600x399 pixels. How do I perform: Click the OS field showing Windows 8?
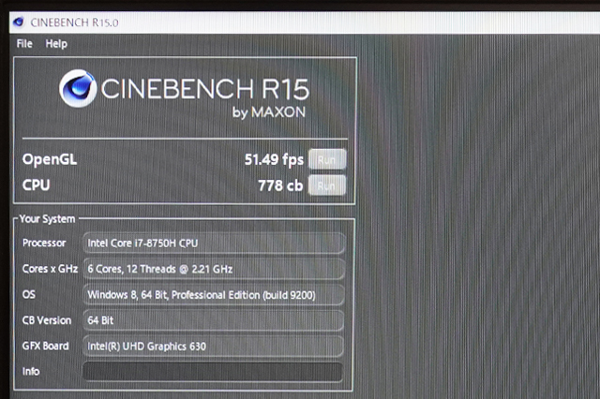pos(214,295)
